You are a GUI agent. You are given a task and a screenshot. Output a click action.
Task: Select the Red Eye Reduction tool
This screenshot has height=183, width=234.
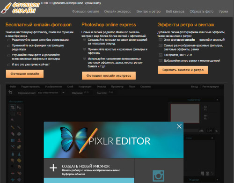(13, 173)
